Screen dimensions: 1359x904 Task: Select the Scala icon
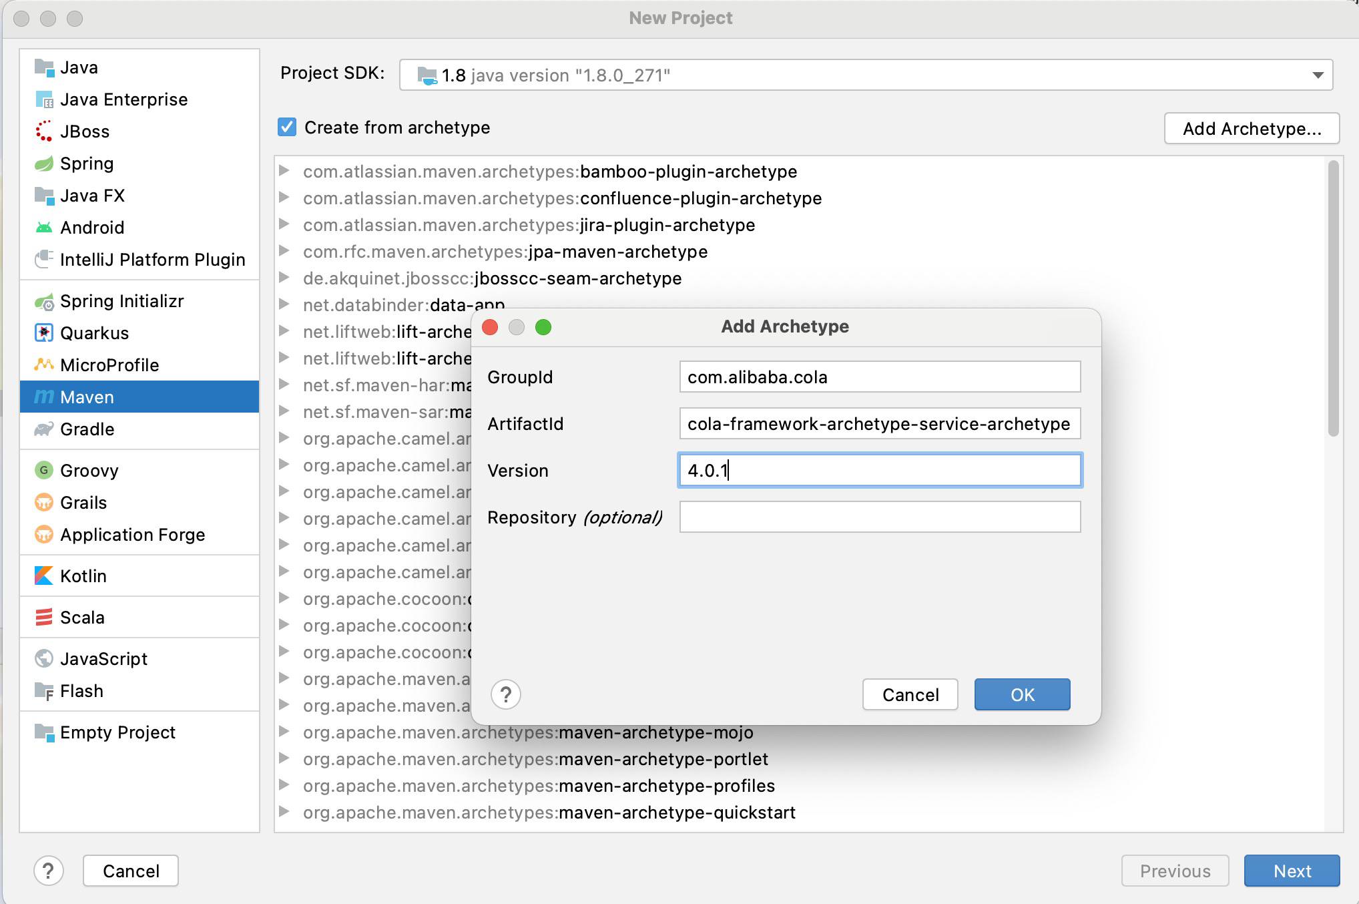click(44, 617)
